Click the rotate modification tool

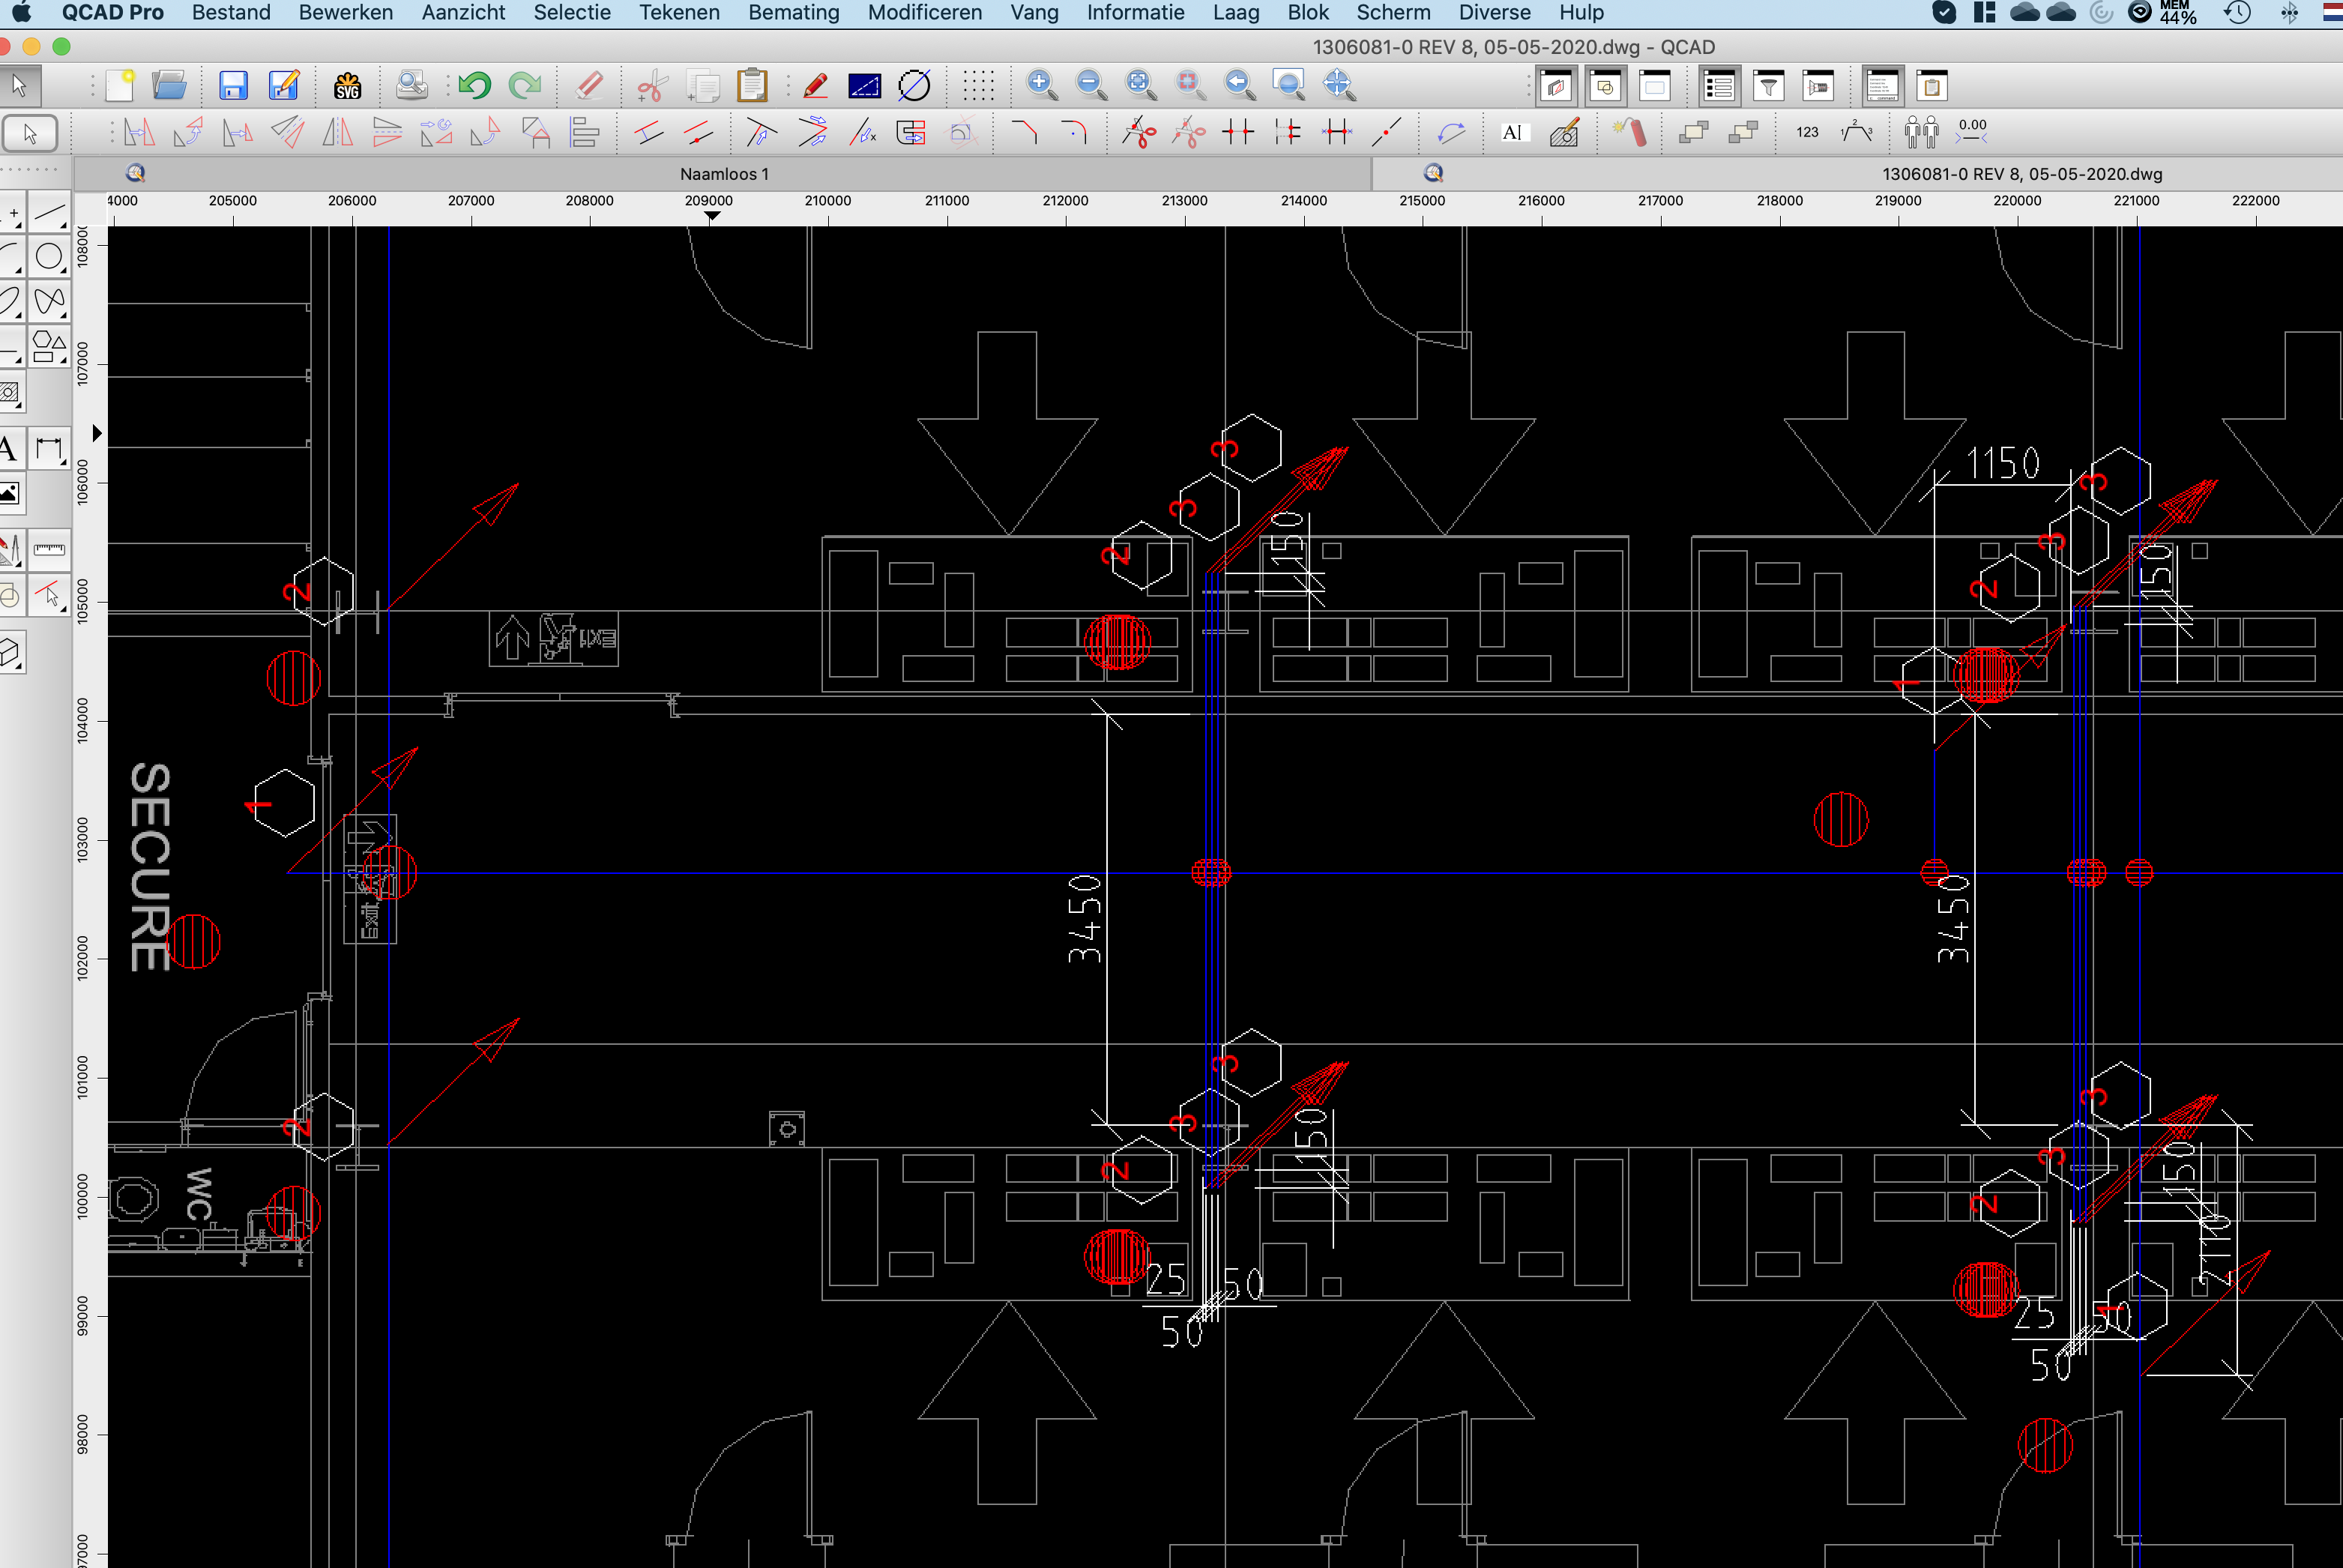coord(188,132)
